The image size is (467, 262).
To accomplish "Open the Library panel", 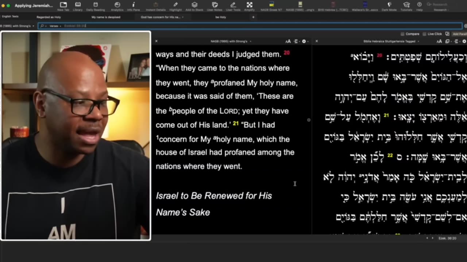I will (x=78, y=6).
